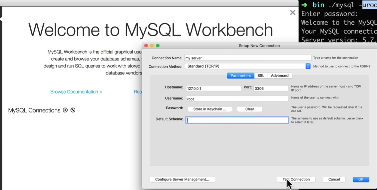This screenshot has width=377, height=190.
Task: Focus the Default Schema field
Action: tap(237, 120)
